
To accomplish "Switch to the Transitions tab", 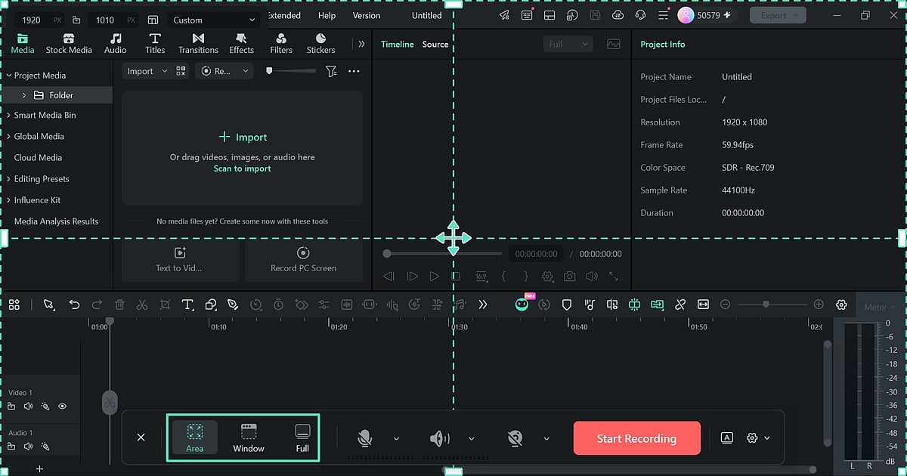I will coord(198,44).
